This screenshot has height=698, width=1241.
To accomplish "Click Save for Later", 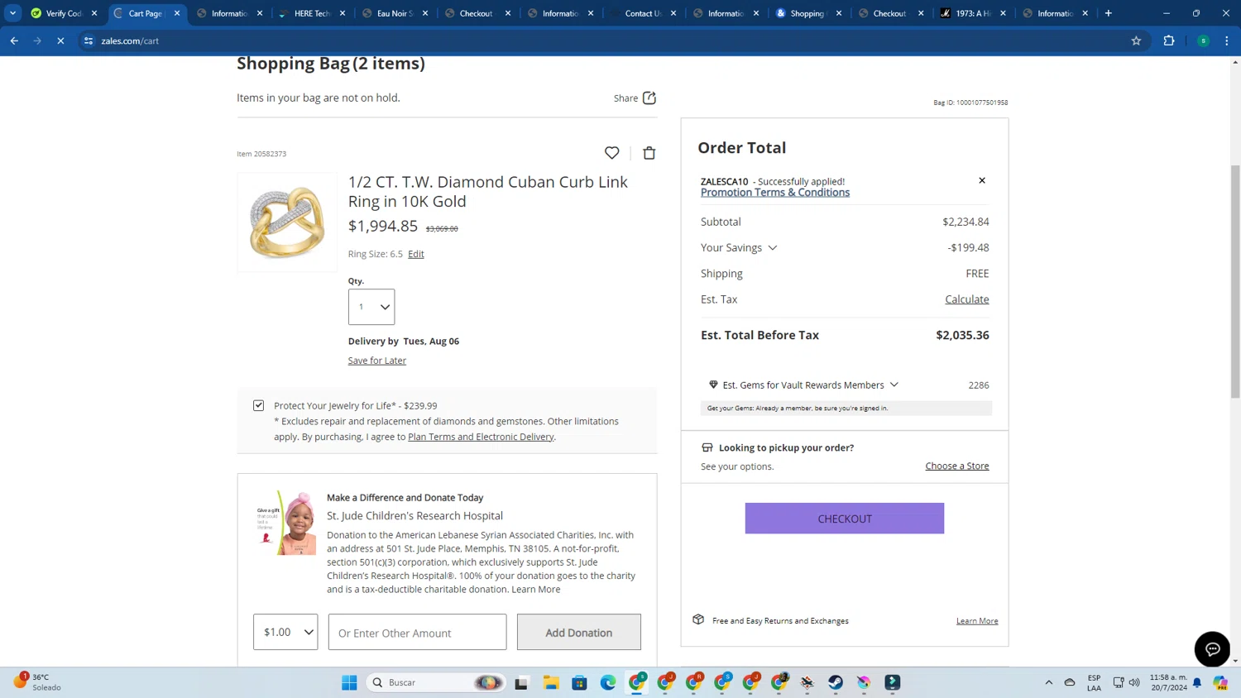I will click(x=377, y=361).
